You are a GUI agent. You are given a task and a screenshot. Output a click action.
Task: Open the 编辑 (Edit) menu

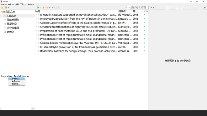coord(11,4)
